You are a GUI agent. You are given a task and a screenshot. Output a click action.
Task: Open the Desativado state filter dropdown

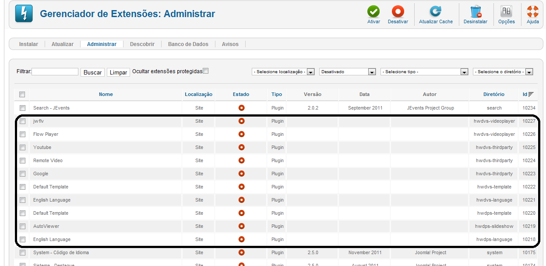[348, 72]
